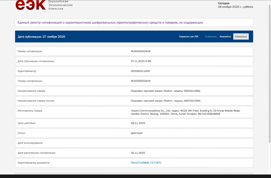Click the page vertical scrollbar
This screenshot has width=271, height=178.
tap(269, 73)
